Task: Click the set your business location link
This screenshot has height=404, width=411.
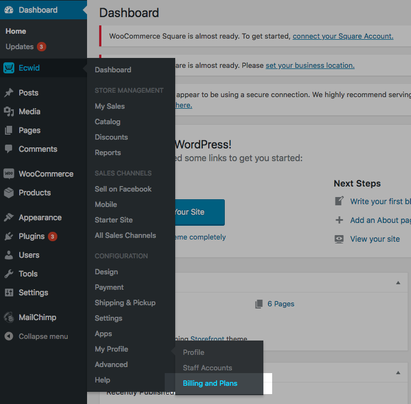Action: click(310, 65)
